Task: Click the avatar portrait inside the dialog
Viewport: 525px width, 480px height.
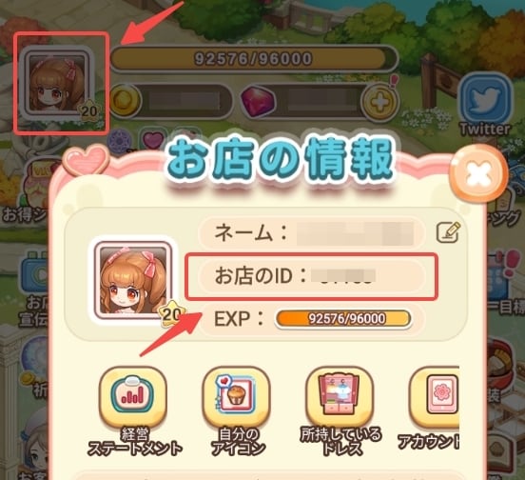Action: coord(133,280)
